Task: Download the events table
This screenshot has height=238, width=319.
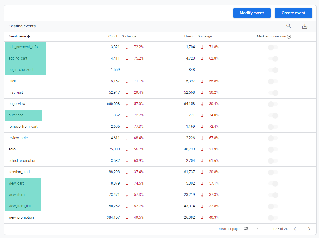Action: [x=305, y=26]
